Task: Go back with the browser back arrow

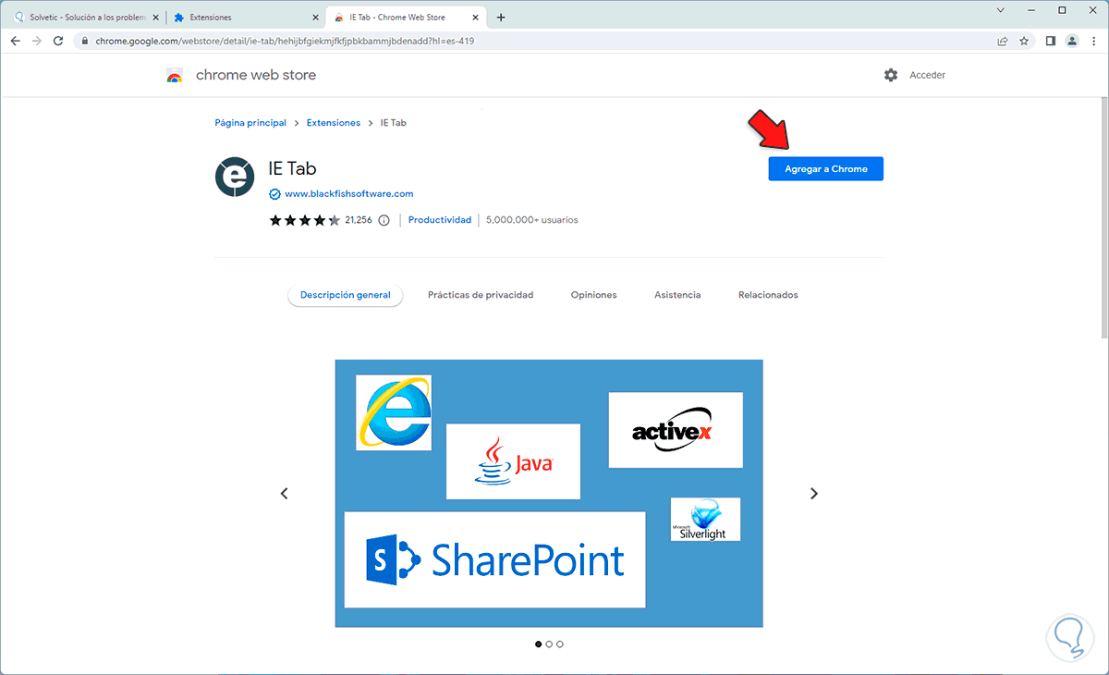Action: 16,41
